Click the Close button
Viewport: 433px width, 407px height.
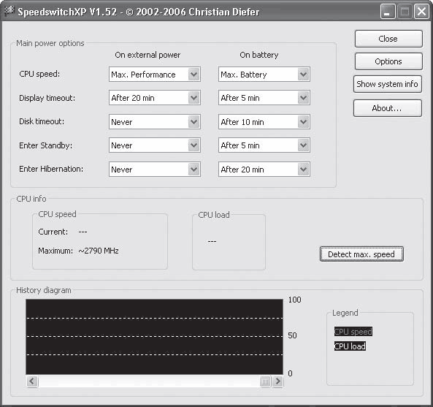388,39
